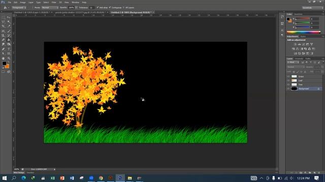Screen dimensions: 325x182
Task: Toggle Quick Mask mode icon
Action: tap(4, 72)
